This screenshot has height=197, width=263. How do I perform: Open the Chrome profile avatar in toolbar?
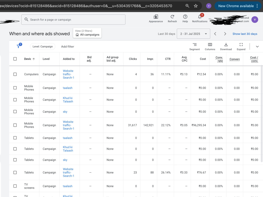click(x=209, y=6)
